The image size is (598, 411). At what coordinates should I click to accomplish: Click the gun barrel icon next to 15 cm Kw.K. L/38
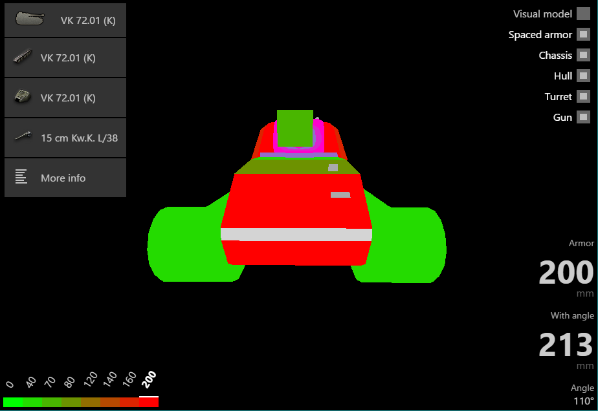click(x=23, y=136)
